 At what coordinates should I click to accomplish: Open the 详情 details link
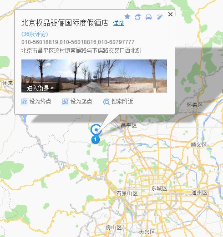click(119, 23)
